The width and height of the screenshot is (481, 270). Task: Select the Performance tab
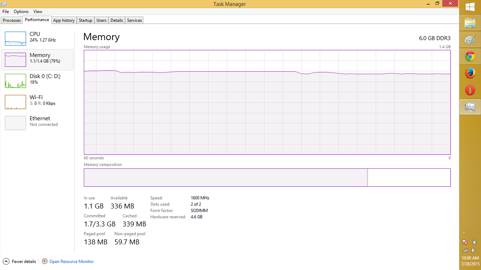pos(37,20)
